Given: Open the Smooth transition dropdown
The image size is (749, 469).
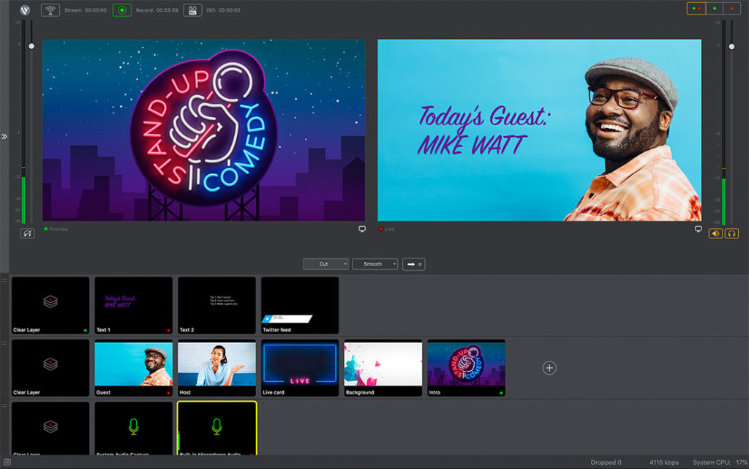Looking at the screenshot, I should pos(374,264).
